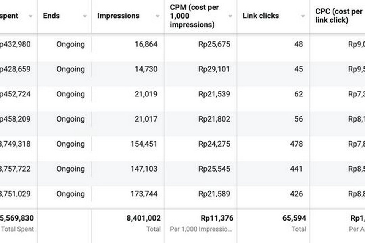Select the first row's Ongoing status

click(71, 44)
